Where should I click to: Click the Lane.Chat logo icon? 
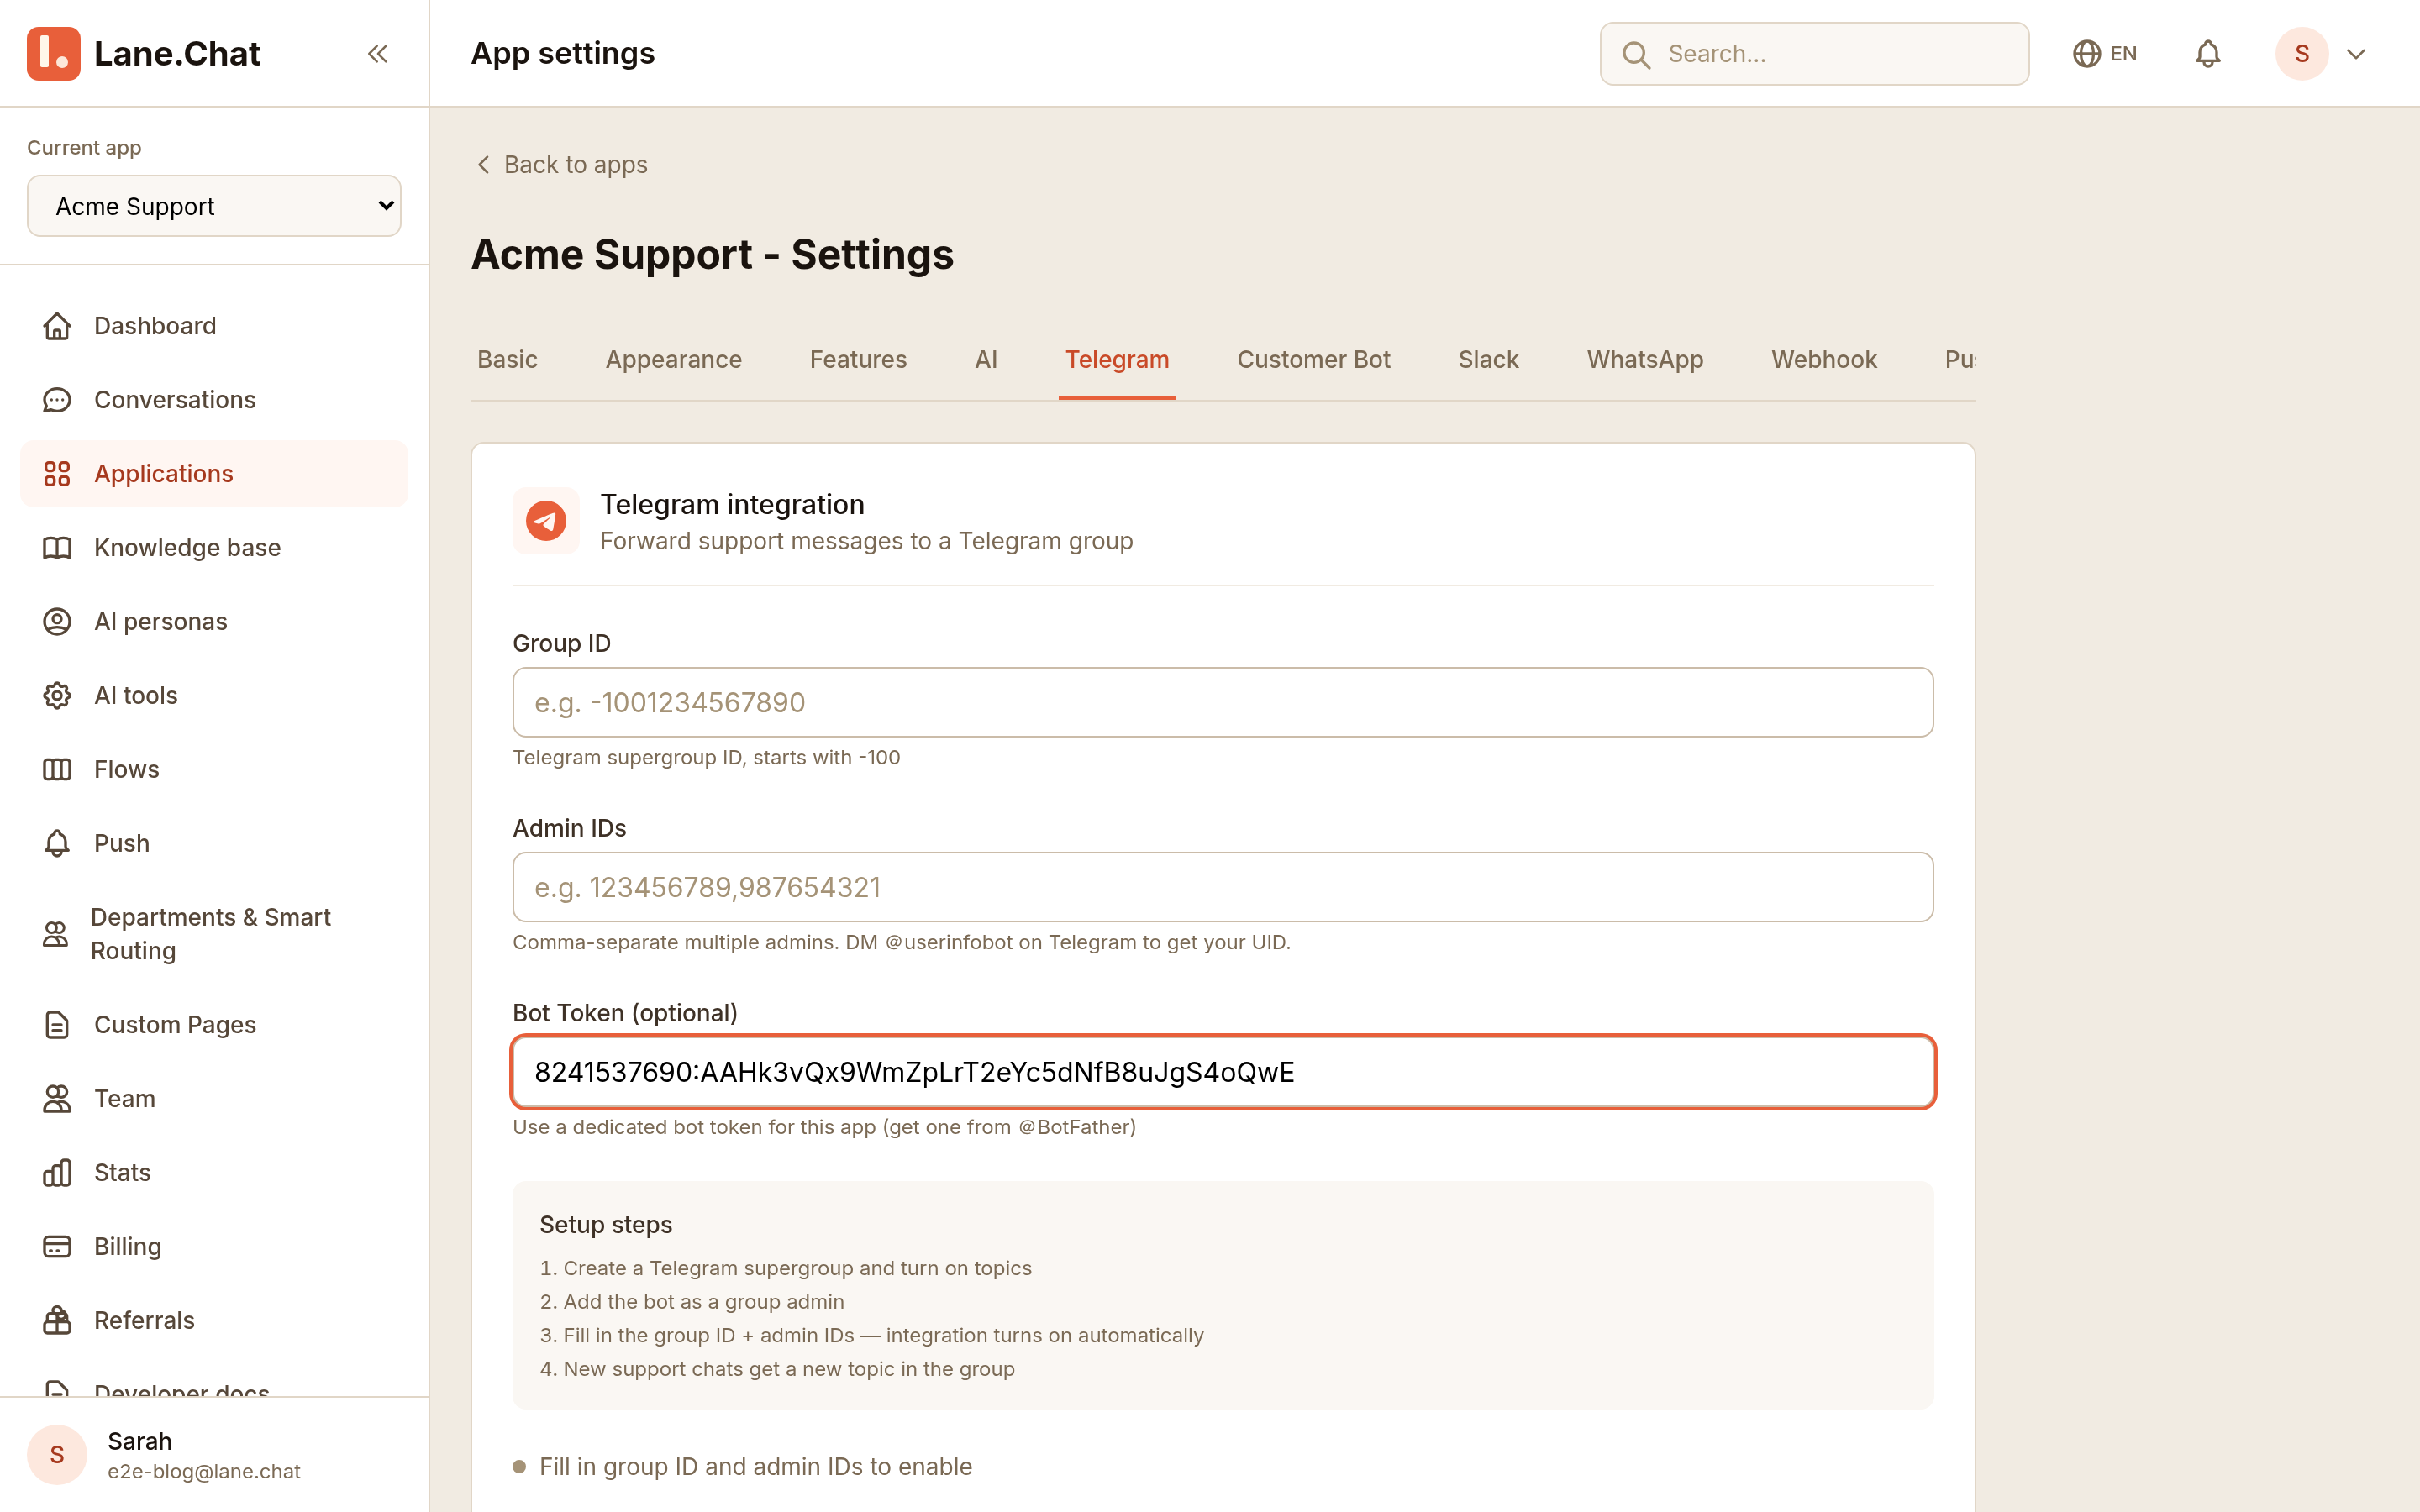[x=53, y=53]
